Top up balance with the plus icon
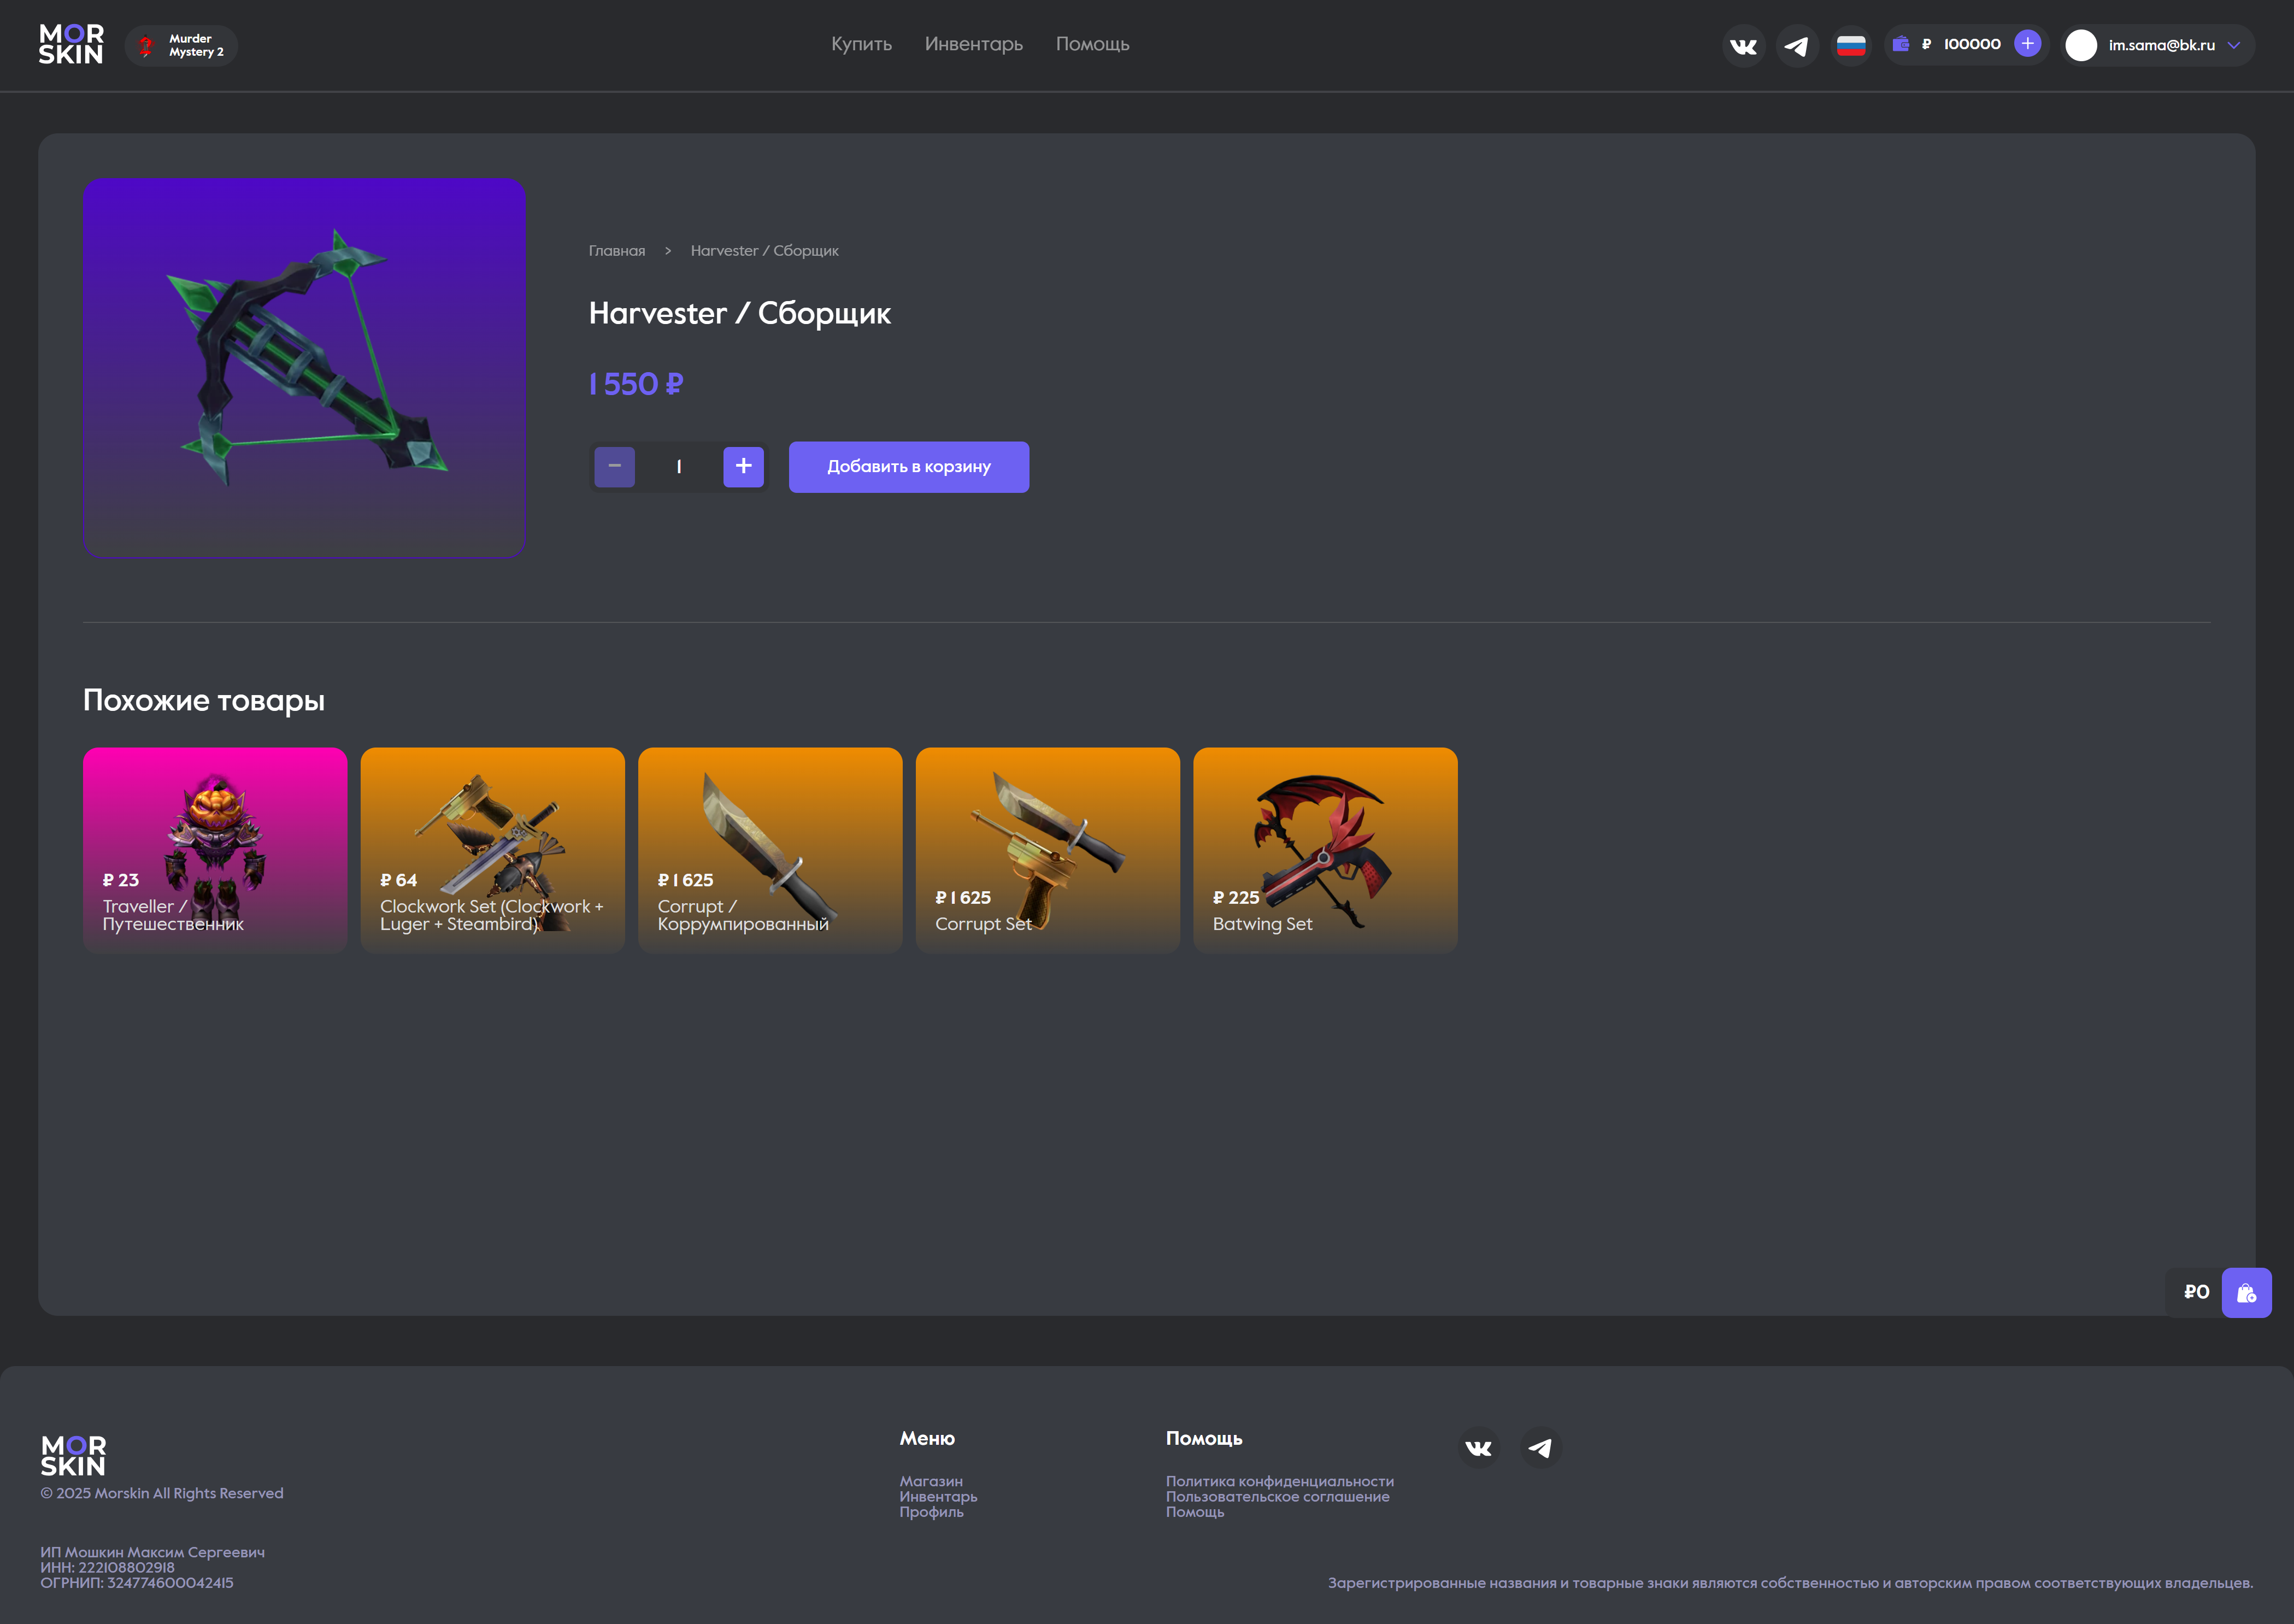The image size is (2294, 1624). coord(2027,44)
